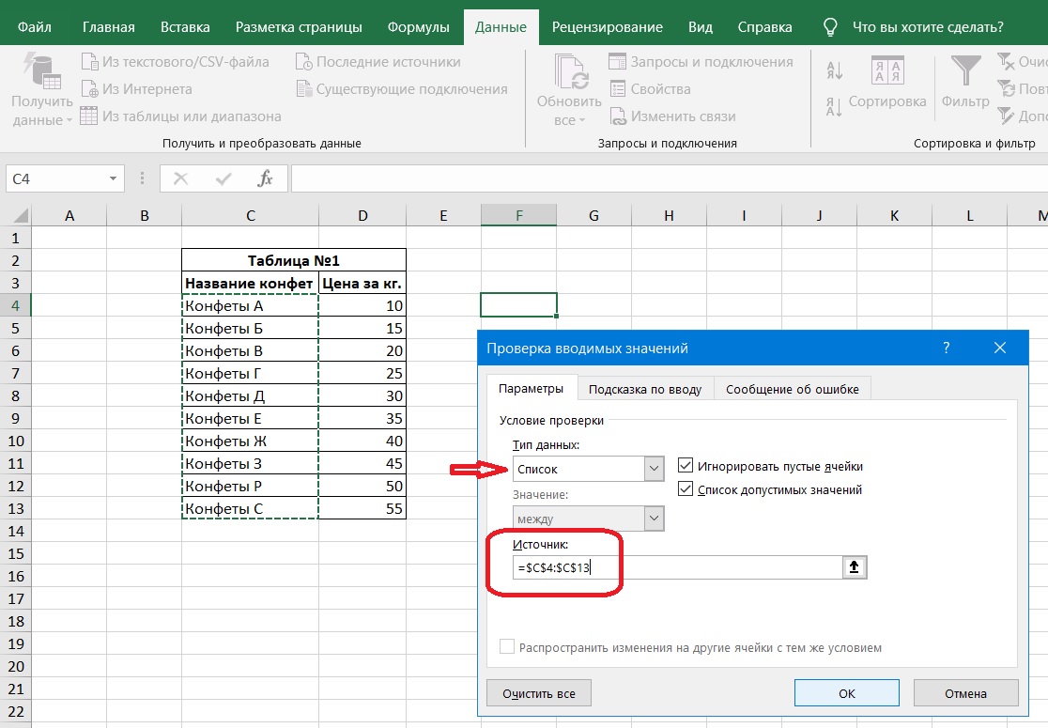Image resolution: width=1048 pixels, height=728 pixels.
Task: Open the Получить данные menu button
Action: click(41, 90)
